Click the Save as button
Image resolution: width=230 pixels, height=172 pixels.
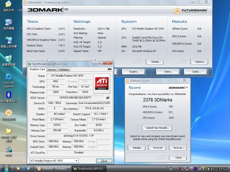pos(178,148)
